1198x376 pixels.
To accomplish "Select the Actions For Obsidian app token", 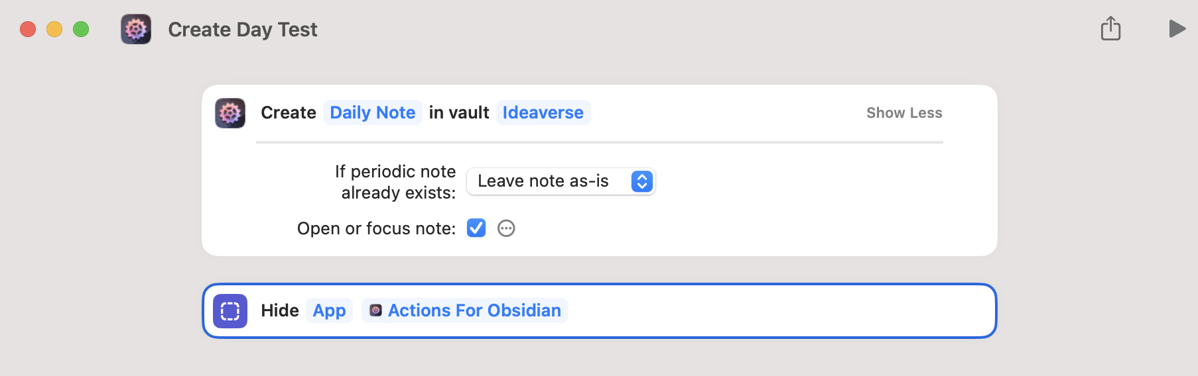I will click(474, 310).
